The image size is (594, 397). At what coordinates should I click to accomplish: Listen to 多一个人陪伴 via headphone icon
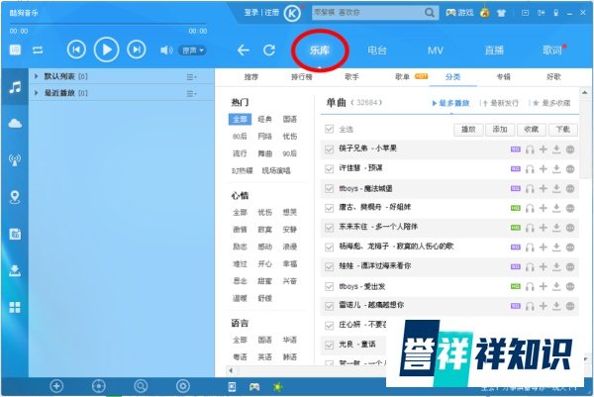point(530,228)
